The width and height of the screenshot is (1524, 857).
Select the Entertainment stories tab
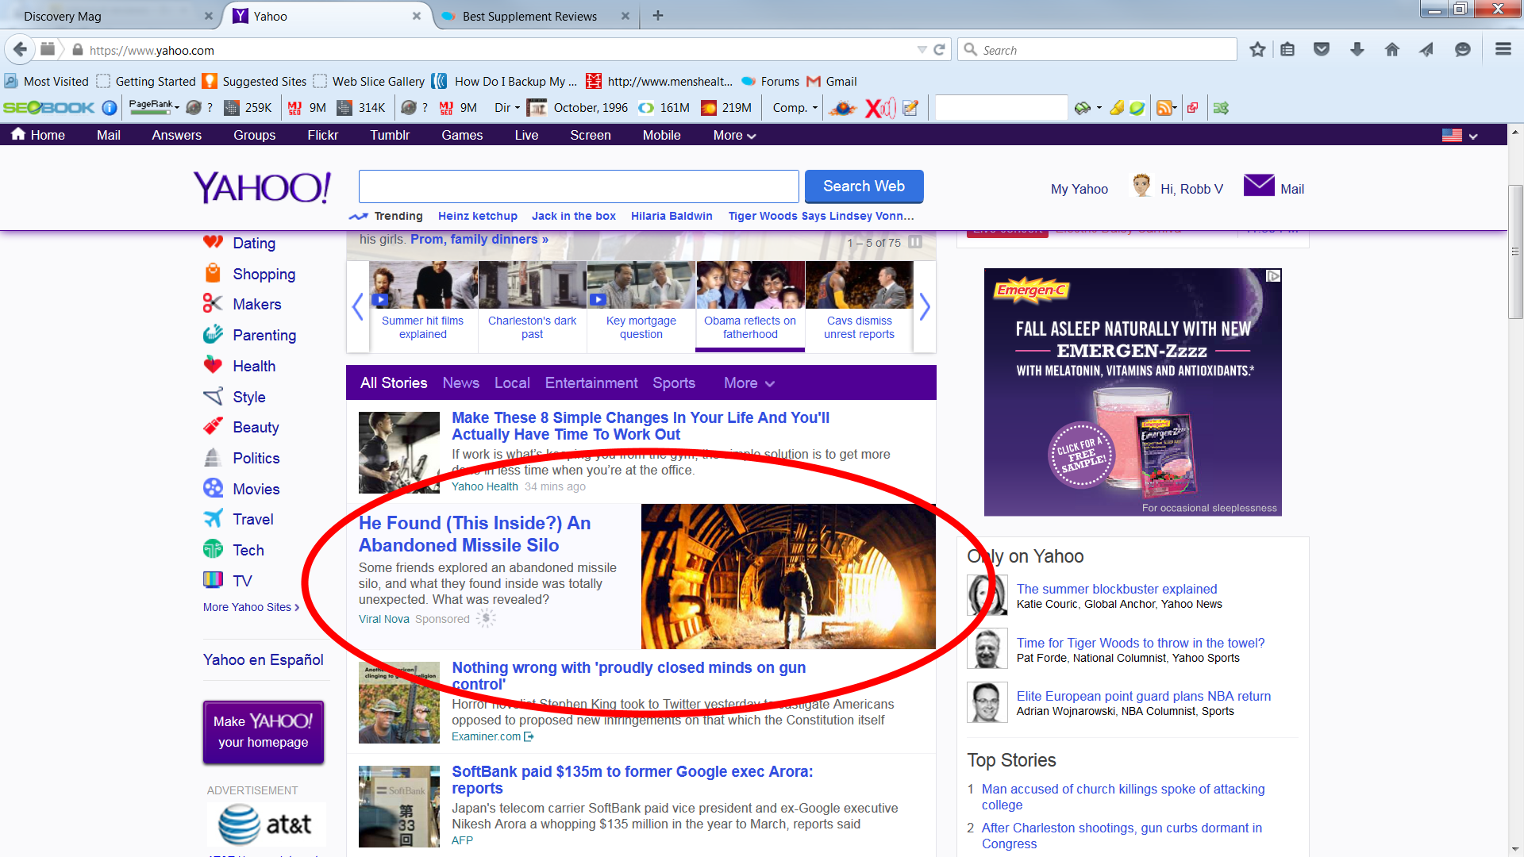[x=591, y=383]
